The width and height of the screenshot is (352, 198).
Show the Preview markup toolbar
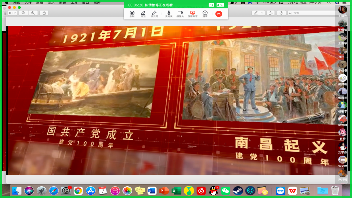point(281,13)
